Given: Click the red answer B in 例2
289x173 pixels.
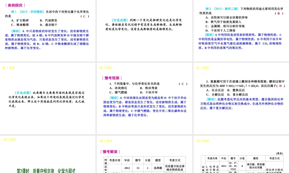Looking at the screenshot, I should point(279,14).
